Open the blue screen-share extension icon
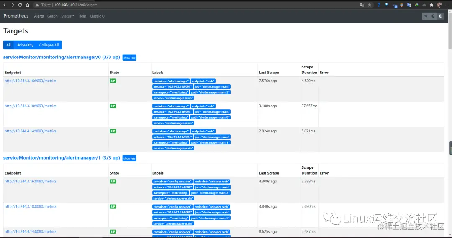Screen dimensions: 452x238 pyautogui.click(x=394, y=5)
